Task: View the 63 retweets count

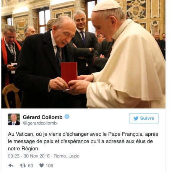Action: pyautogui.click(x=31, y=166)
